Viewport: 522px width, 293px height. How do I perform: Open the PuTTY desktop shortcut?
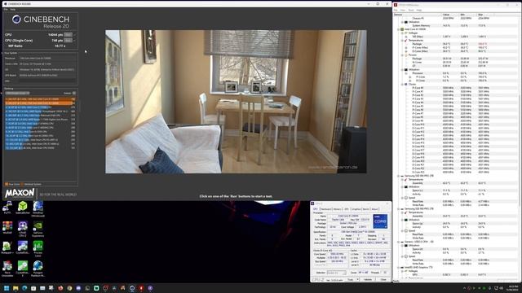(x=7, y=208)
